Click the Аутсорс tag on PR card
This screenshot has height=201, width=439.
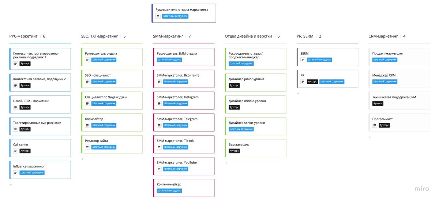[x=312, y=81]
